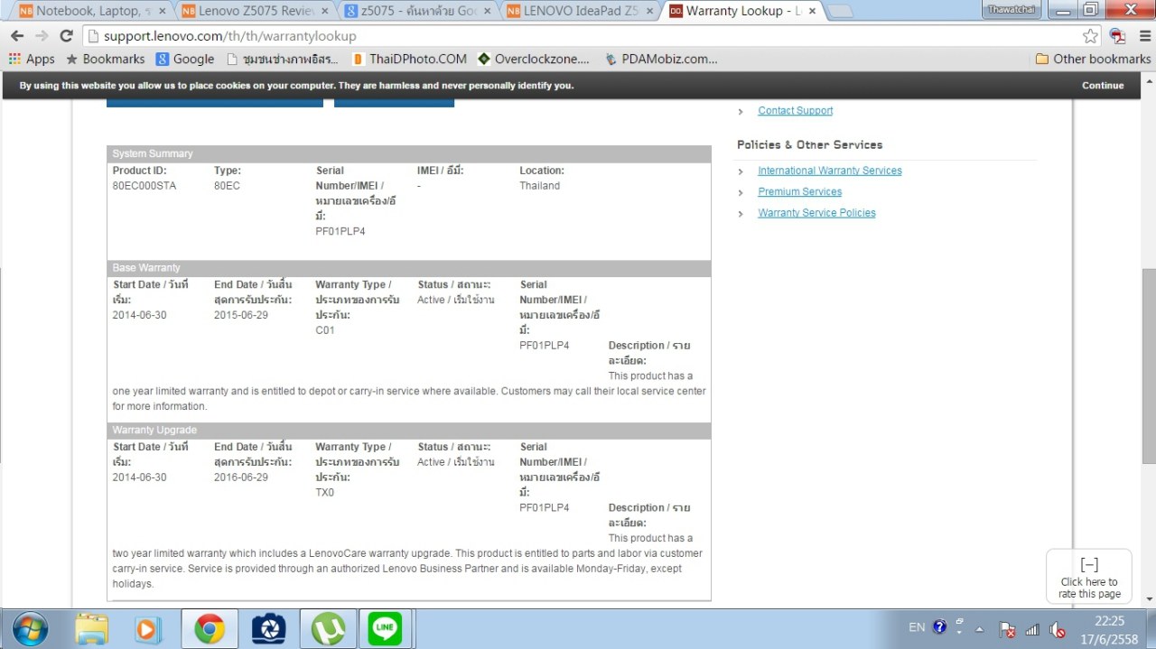The height and width of the screenshot is (649, 1156).
Task: Open the Chrome menu button
Action: [1145, 36]
